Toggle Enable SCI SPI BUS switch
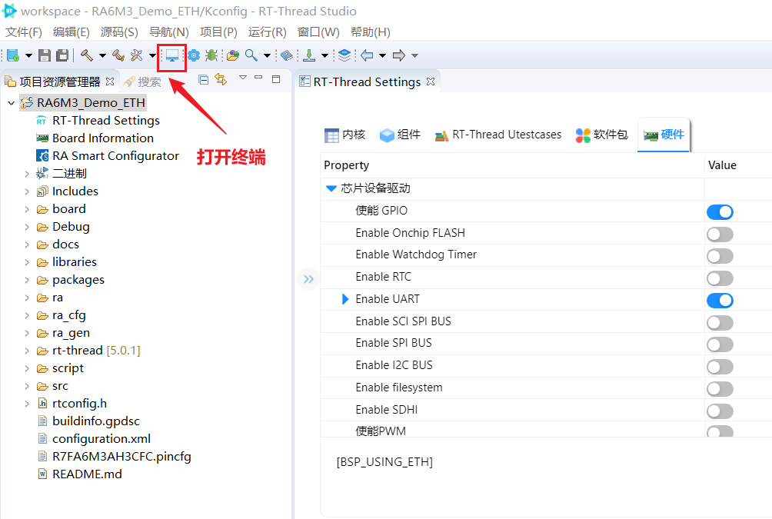This screenshot has height=519, width=772. (720, 322)
